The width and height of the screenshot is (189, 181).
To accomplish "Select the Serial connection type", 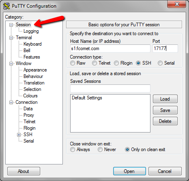I will coord(160,63).
